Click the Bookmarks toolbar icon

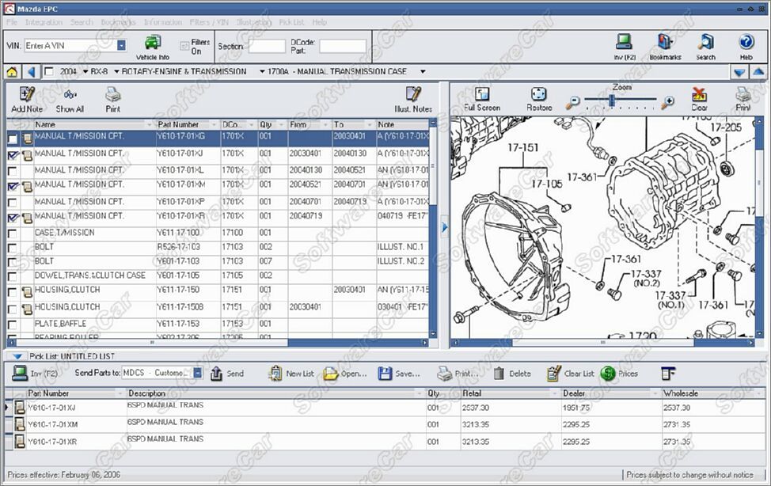[x=664, y=42]
